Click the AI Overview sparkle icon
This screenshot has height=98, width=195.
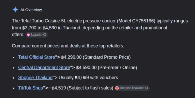(15, 10)
